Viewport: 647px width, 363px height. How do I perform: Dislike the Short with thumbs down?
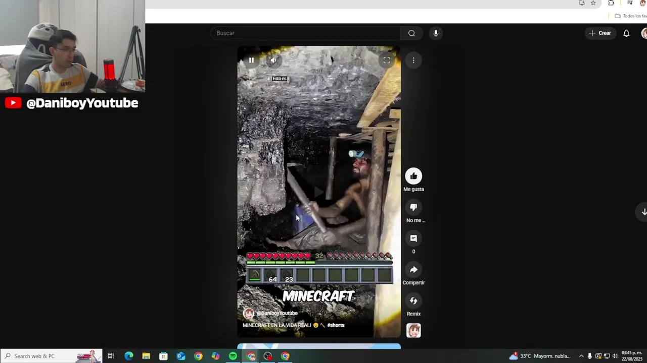(413, 207)
